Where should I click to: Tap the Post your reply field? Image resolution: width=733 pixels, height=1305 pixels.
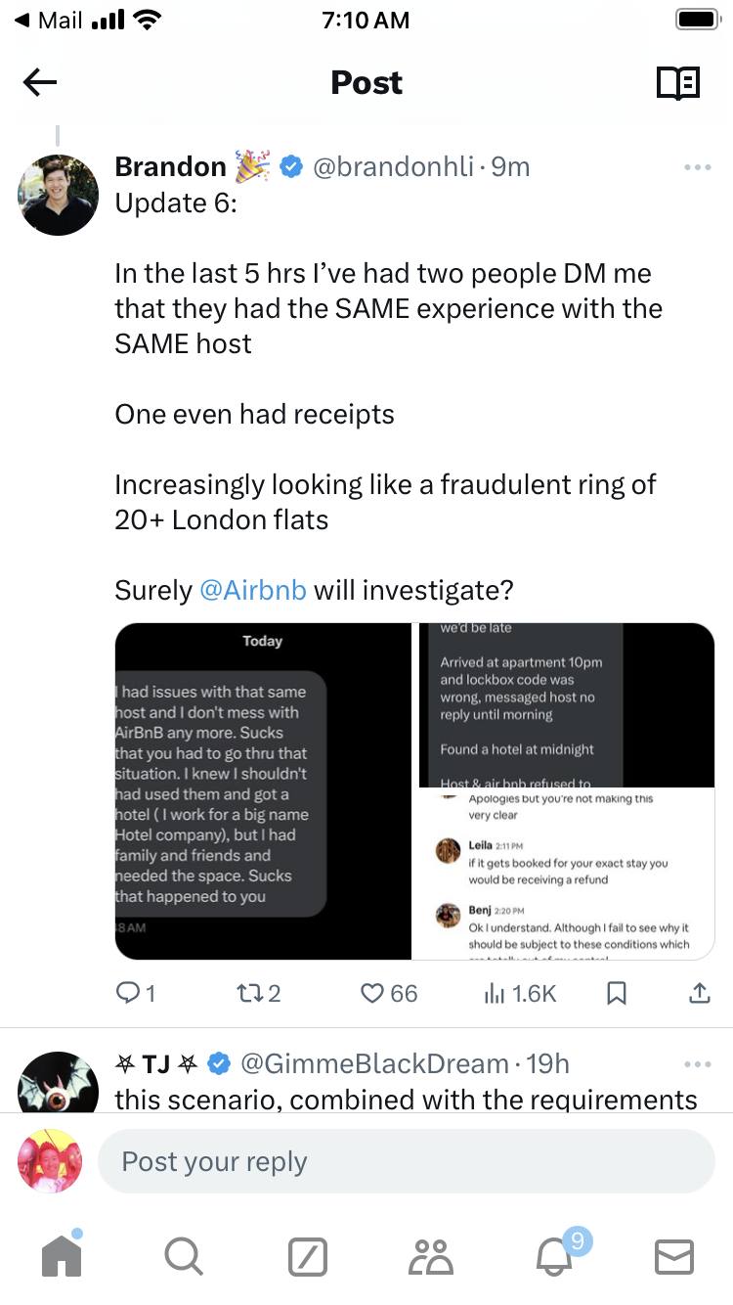pos(406,1161)
